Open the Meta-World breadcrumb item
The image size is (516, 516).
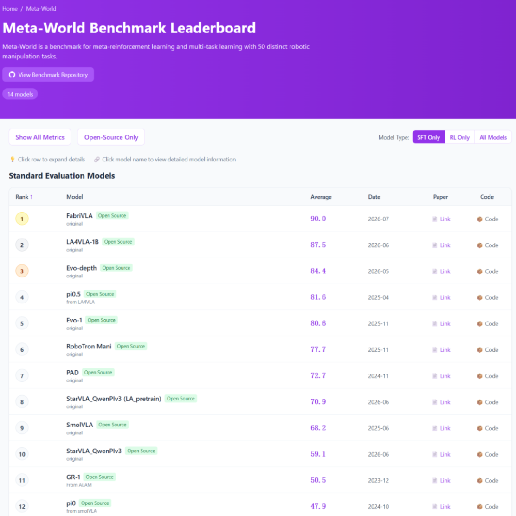[41, 9]
